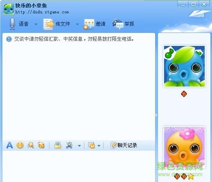Click the contact name 快乐的小章鱼
This screenshot has width=212, height=182.
pyautogui.click(x=31, y=6)
